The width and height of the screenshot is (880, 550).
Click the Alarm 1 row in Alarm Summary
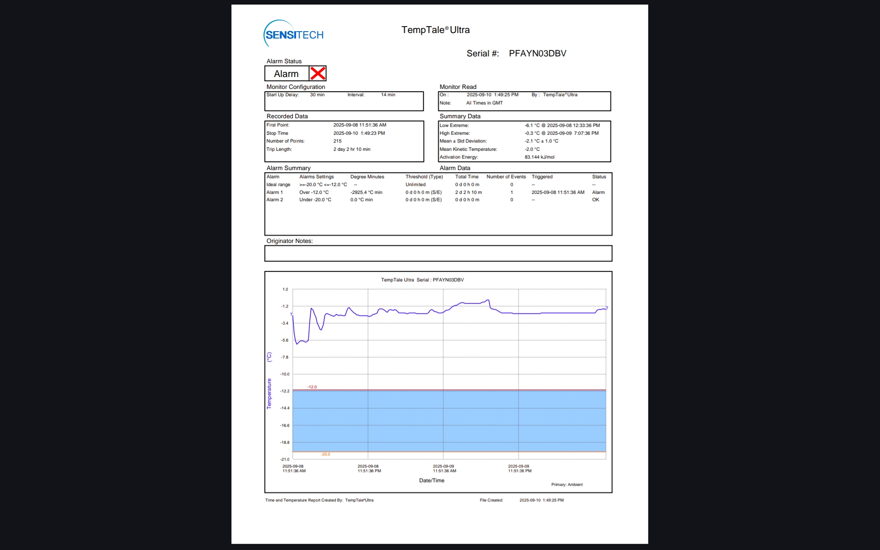[275, 192]
